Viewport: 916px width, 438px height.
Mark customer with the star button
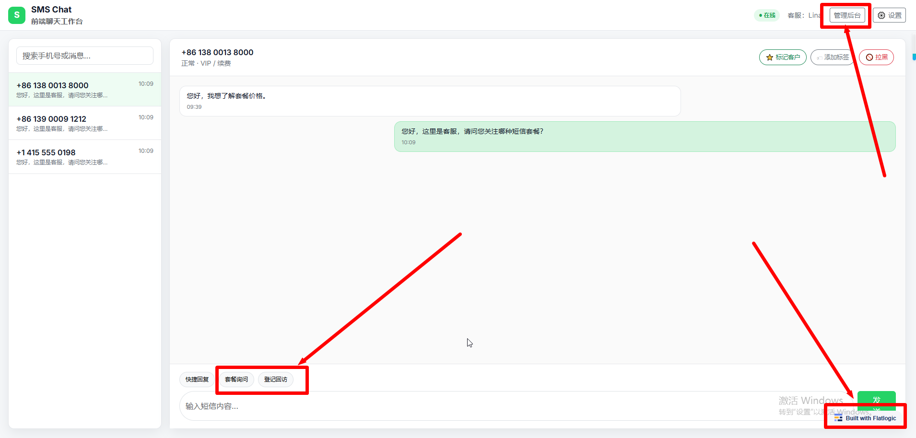click(783, 58)
